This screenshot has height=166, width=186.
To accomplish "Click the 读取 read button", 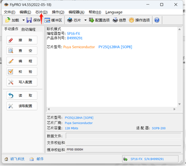I will [22, 95].
